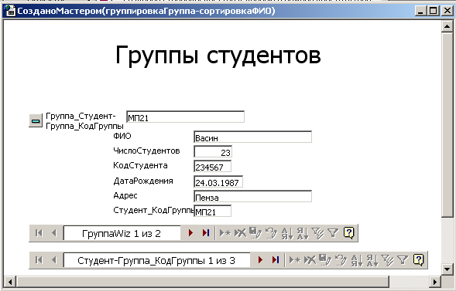Click the ФИО field with Васин
The image size is (456, 291).
(252, 137)
